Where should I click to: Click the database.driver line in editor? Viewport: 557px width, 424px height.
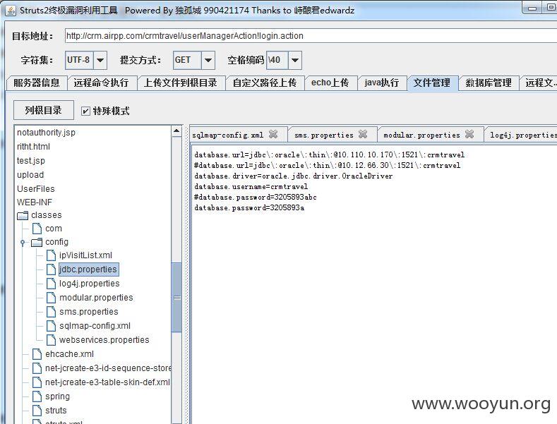coord(294,176)
